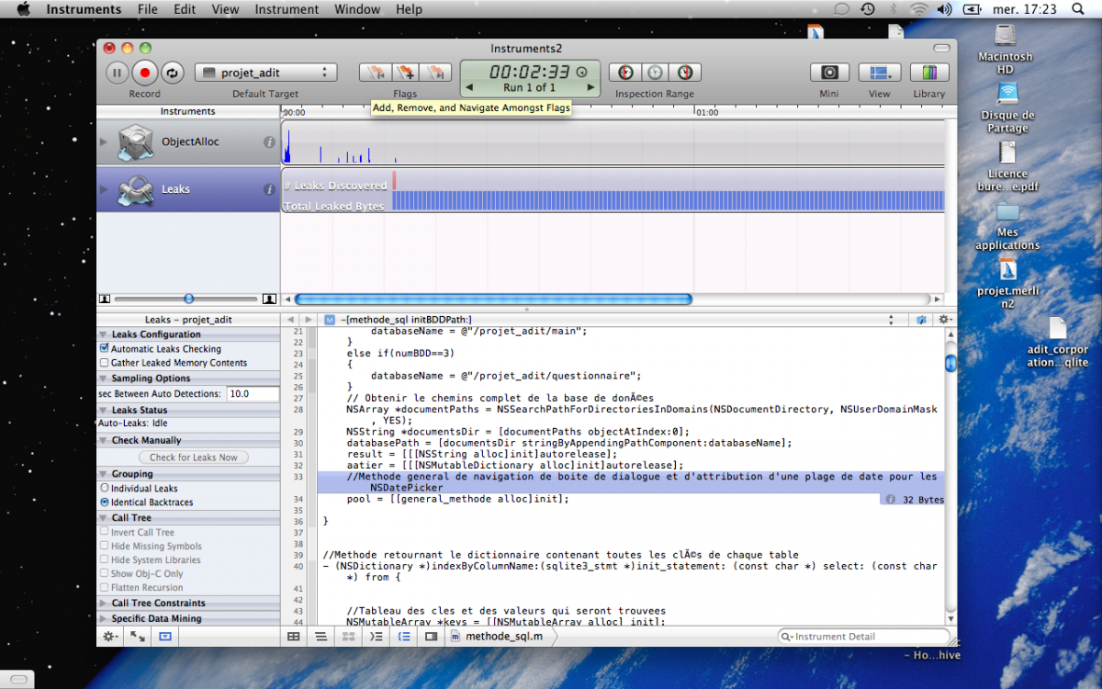
Task: Click the indented list view icon
Action: click(x=377, y=636)
